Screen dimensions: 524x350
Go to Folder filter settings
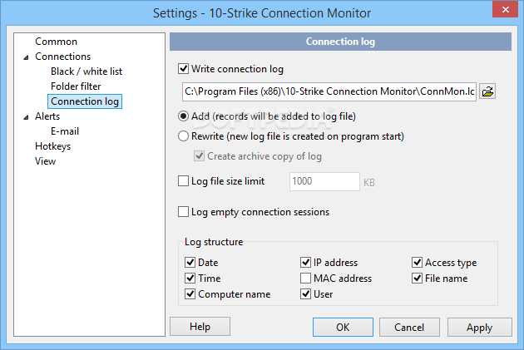(76, 86)
